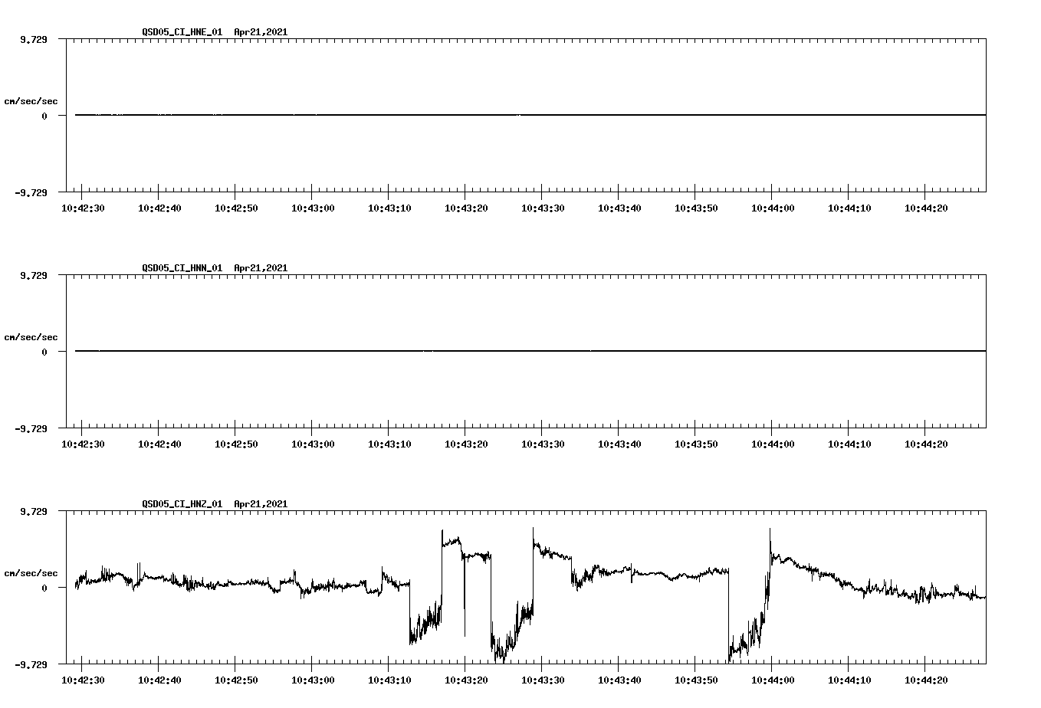Click the cm/sec/sec axis label on HNE plot
The height and width of the screenshot is (708, 1041).
(x=31, y=100)
